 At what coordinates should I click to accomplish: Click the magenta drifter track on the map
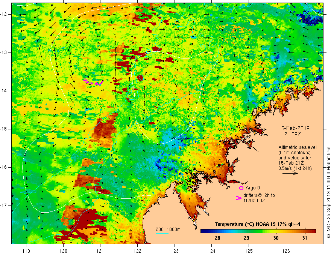(x=93, y=82)
